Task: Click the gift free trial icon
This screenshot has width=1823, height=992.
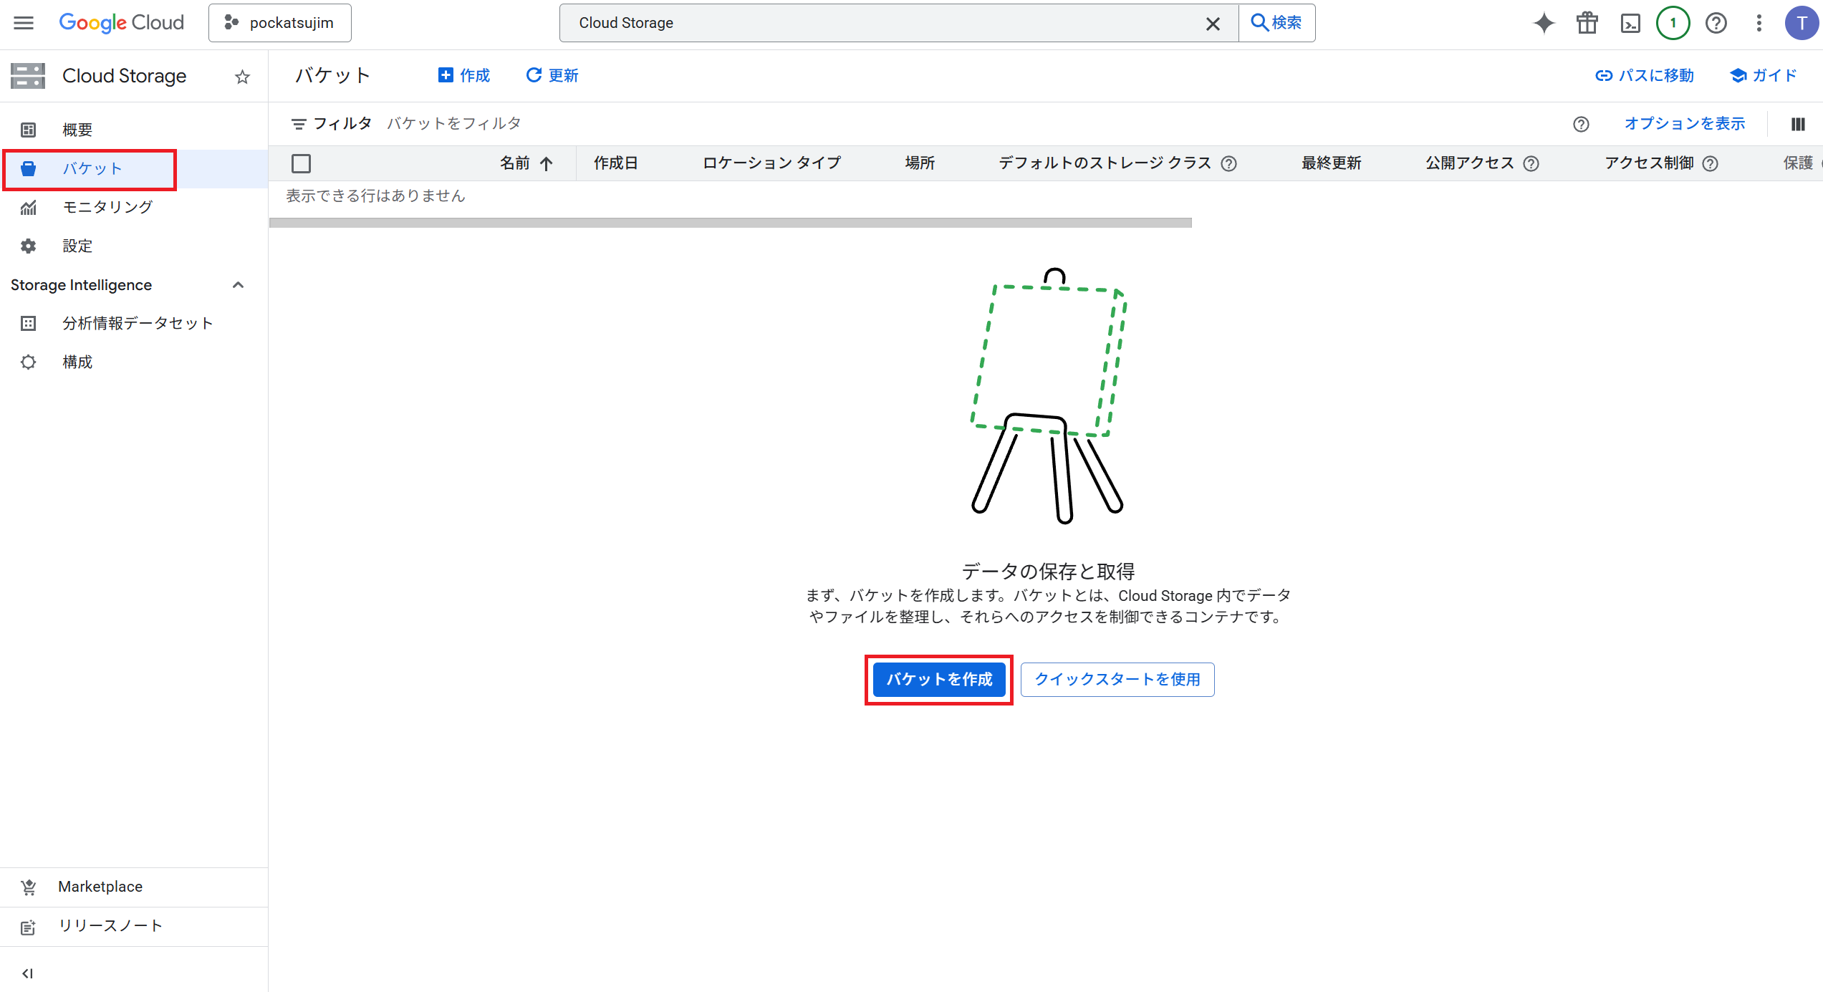Action: [x=1587, y=23]
